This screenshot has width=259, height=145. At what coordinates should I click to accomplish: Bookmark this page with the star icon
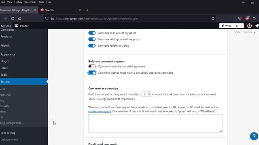[x=213, y=19]
